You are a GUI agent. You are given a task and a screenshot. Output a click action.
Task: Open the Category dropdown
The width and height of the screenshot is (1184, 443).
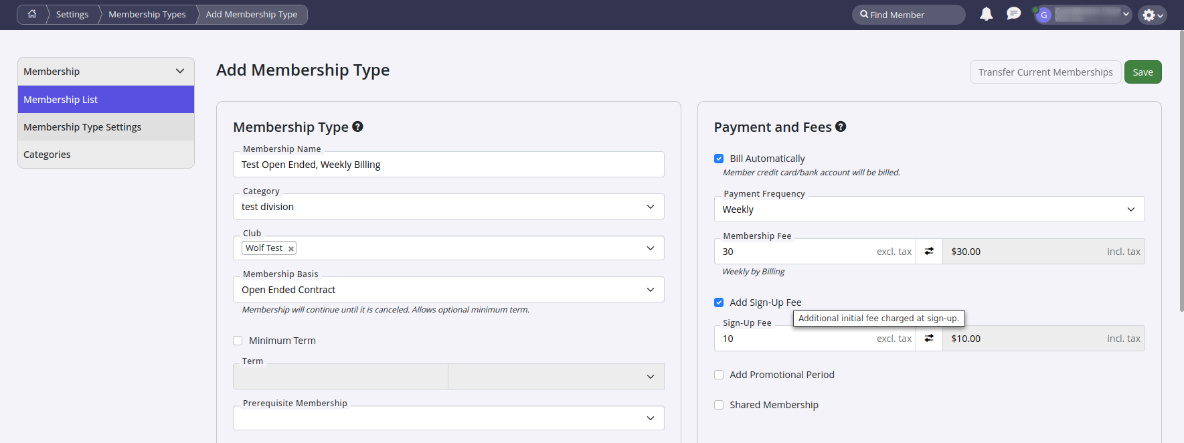[448, 207]
